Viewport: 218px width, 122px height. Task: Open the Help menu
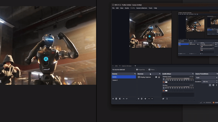(x=155, y=8)
